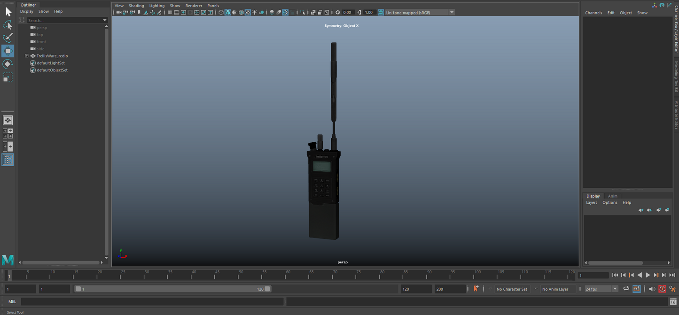Toggle the viewport grid display
The image size is (679, 315).
(170, 13)
